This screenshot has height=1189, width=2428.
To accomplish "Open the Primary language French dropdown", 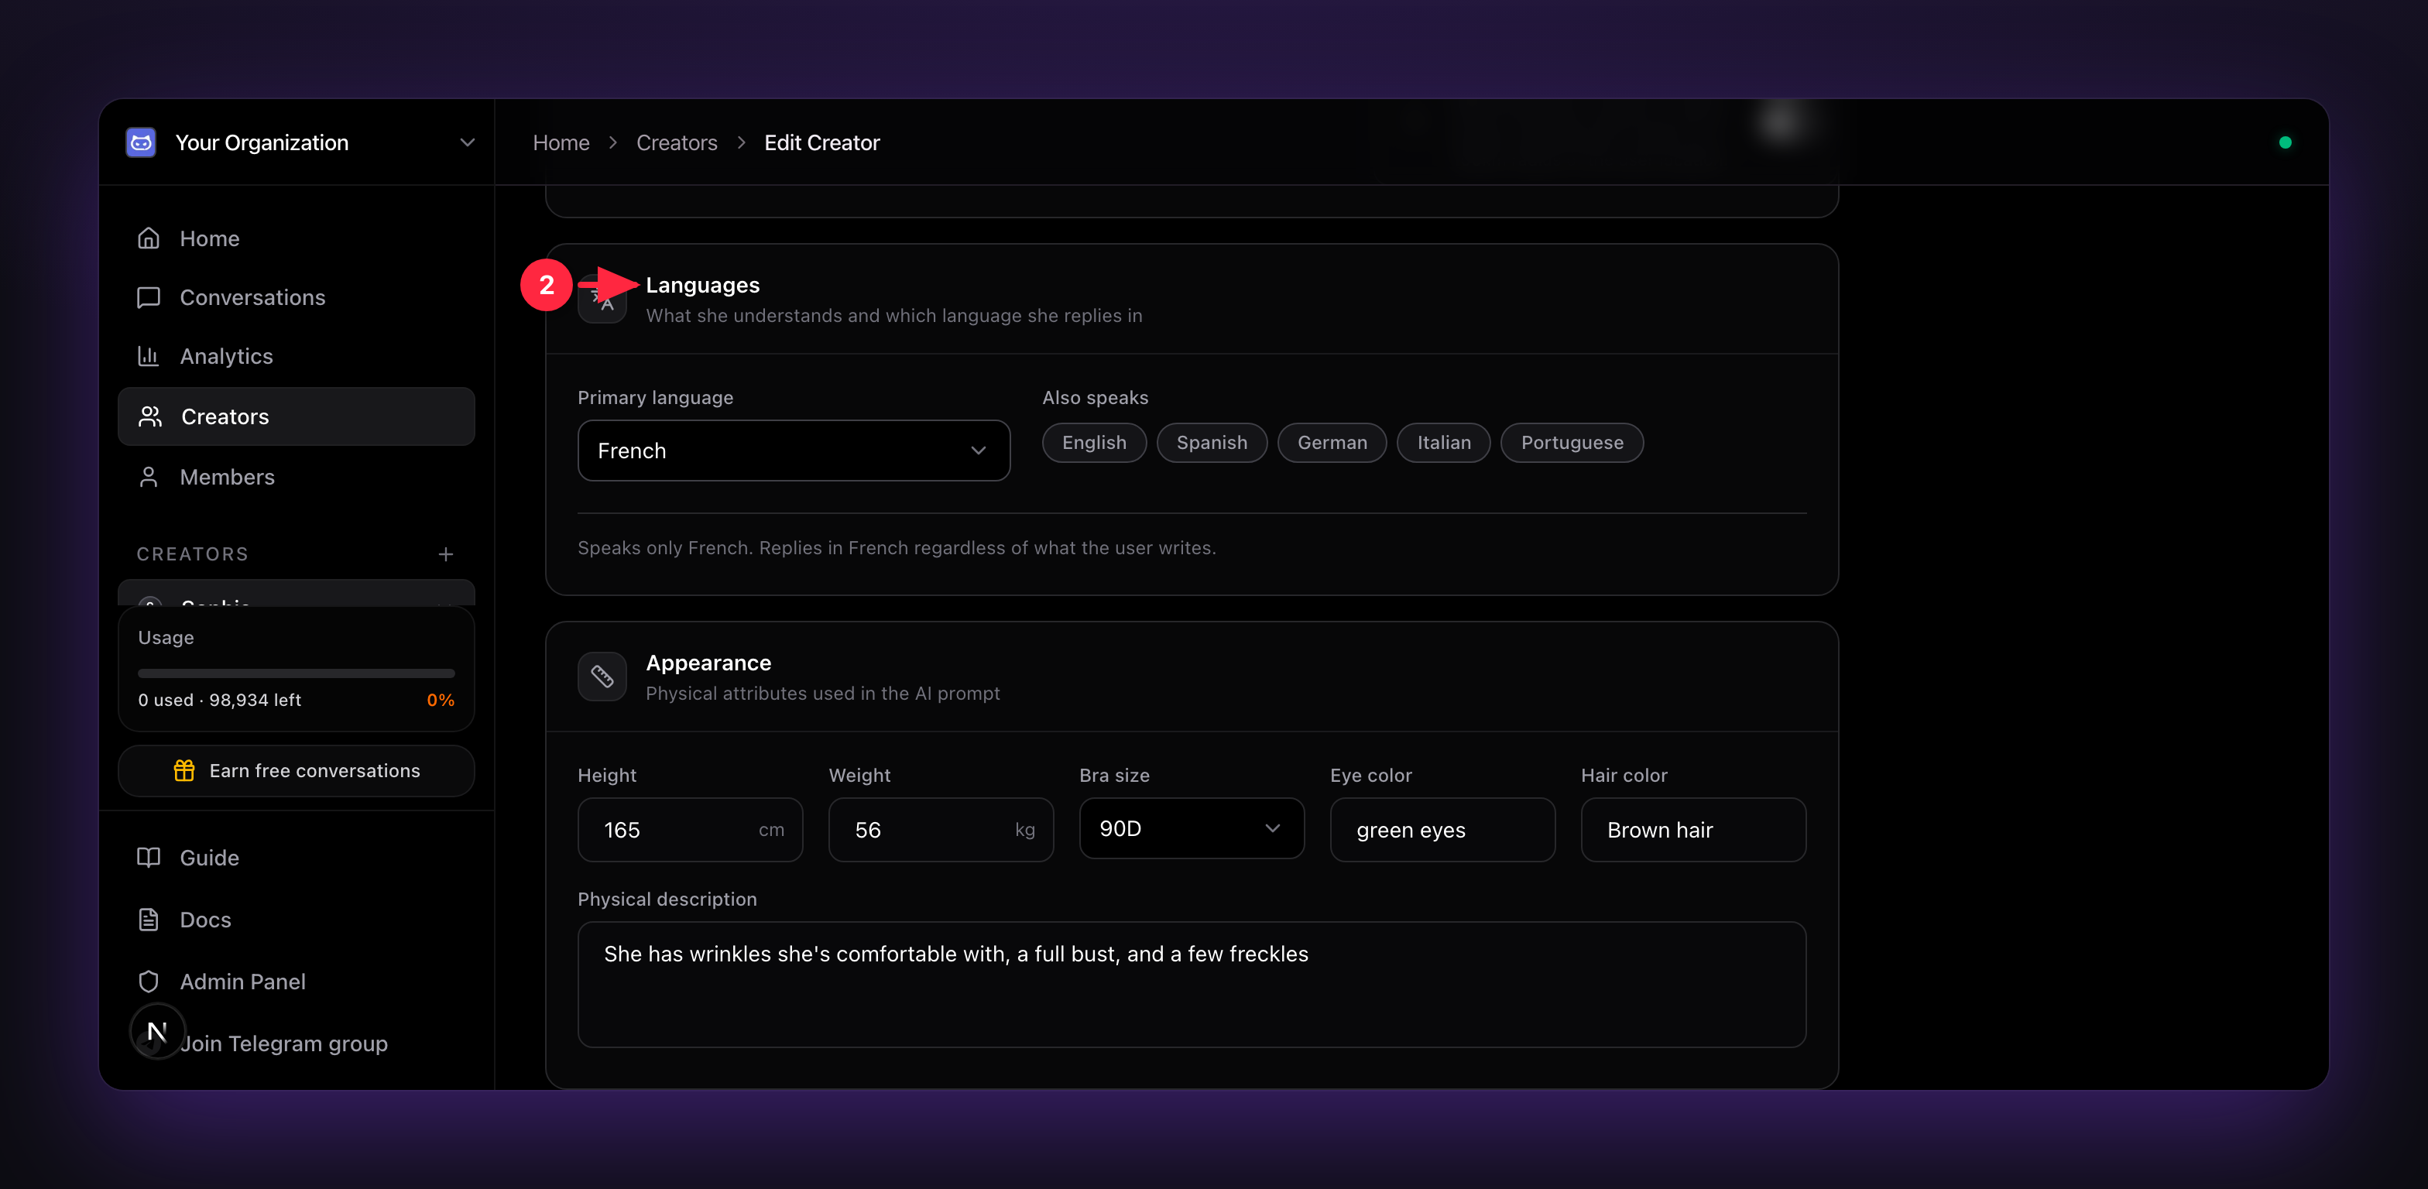I will point(794,451).
